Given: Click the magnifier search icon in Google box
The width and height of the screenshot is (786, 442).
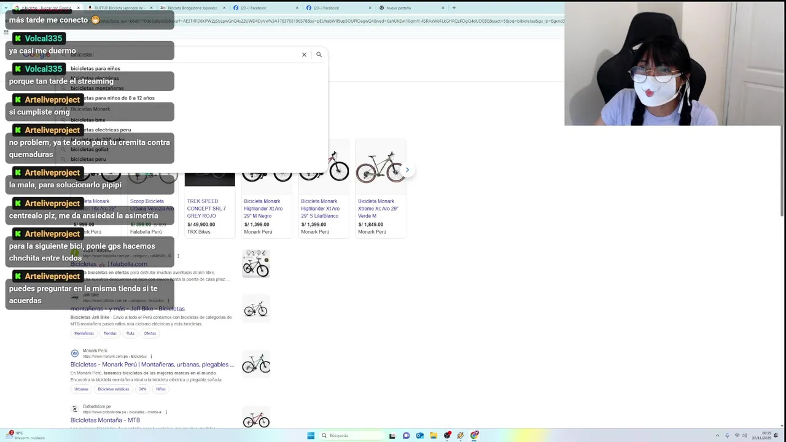Looking at the screenshot, I should click(x=319, y=55).
